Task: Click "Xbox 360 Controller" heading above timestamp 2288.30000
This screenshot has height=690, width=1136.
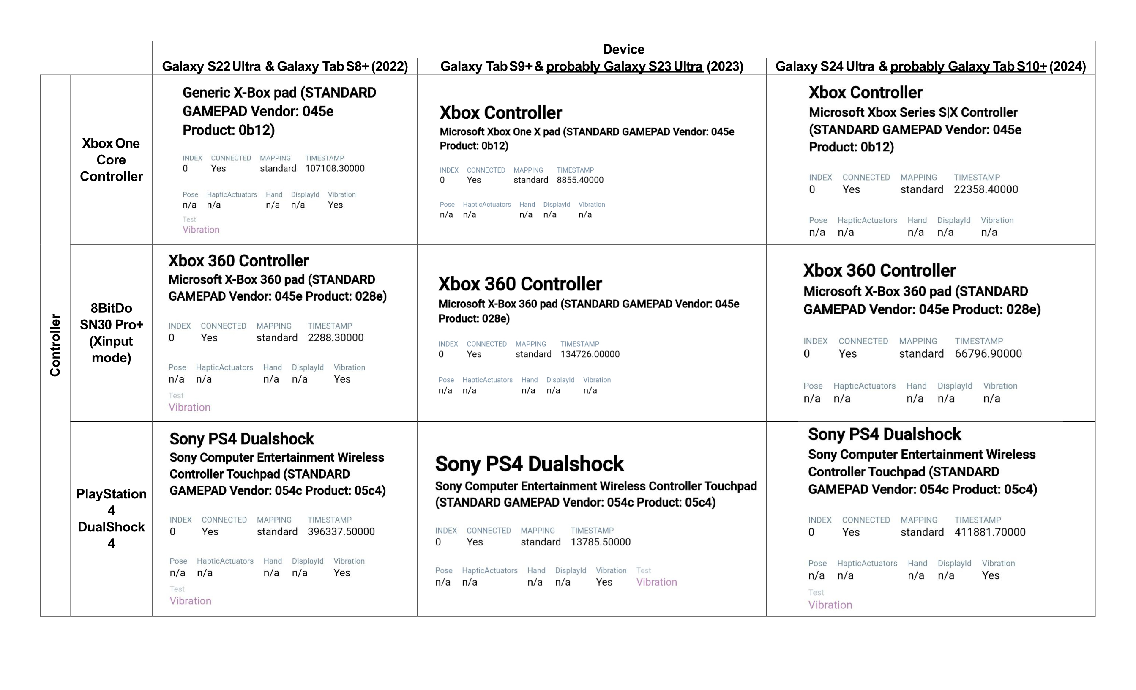Action: click(x=238, y=260)
